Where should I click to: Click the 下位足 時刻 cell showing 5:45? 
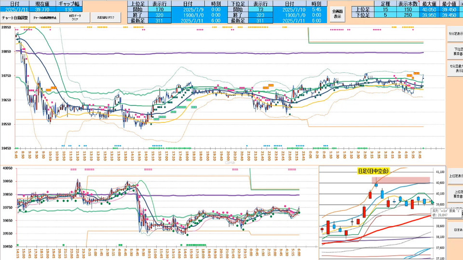point(316,9)
